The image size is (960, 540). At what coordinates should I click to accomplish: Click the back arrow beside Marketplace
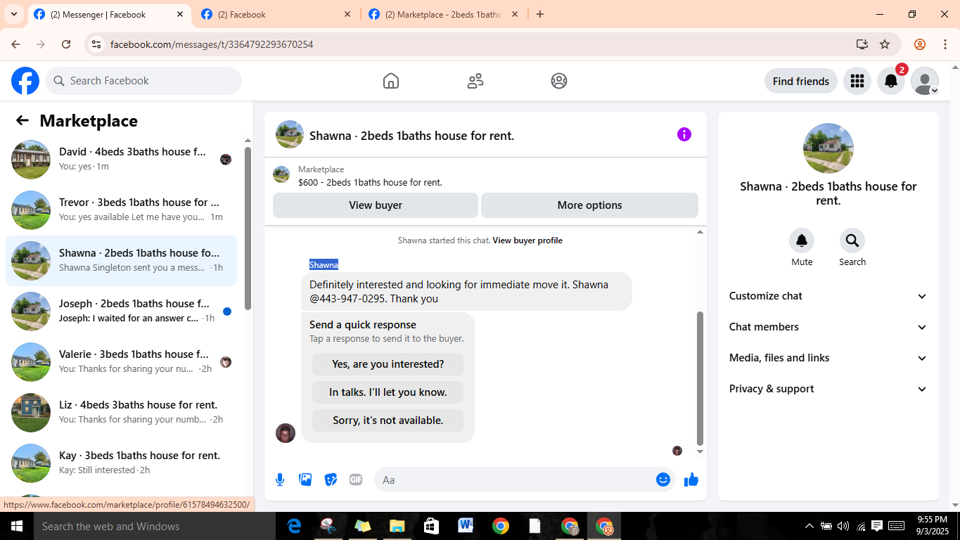(x=23, y=120)
